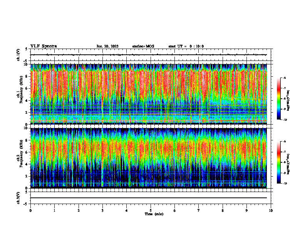Click the -8 label on ch.2 colorbar
Image resolution: width=305 pixels, height=236 pixels.
coord(284,162)
